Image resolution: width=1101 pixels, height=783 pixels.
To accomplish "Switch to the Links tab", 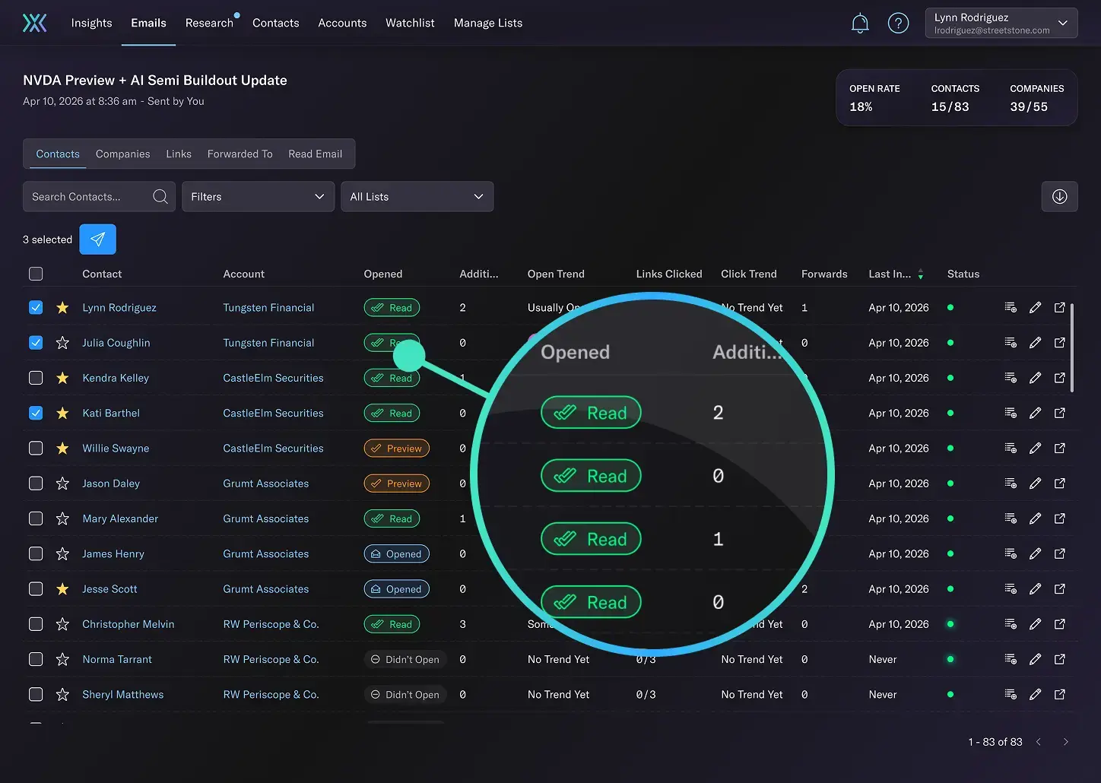I will coord(179,154).
